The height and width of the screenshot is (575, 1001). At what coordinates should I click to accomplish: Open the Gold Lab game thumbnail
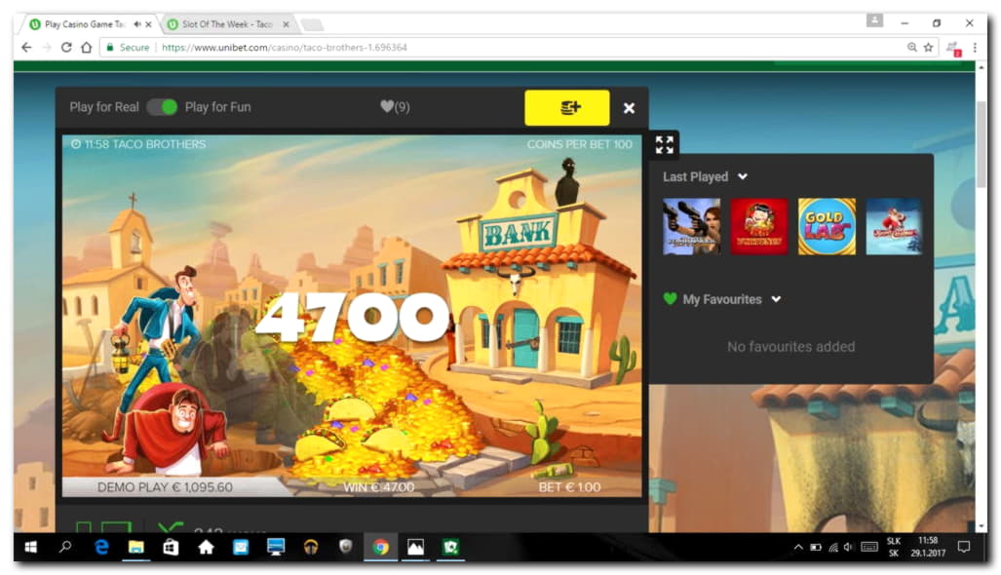pyautogui.click(x=827, y=226)
